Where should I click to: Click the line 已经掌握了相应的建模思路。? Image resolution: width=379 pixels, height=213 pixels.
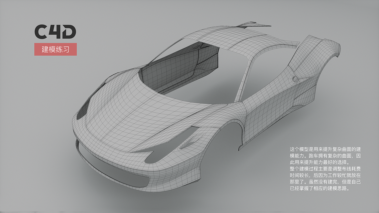click(320, 188)
